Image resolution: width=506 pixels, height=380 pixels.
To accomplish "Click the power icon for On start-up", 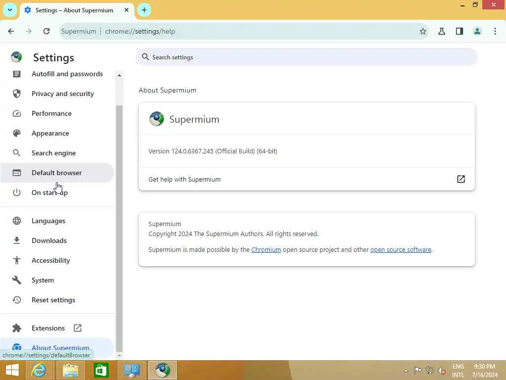I will 17,192.
